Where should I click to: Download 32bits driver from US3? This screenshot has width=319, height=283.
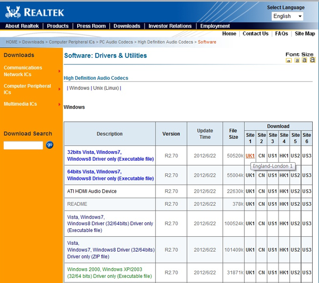(307, 156)
